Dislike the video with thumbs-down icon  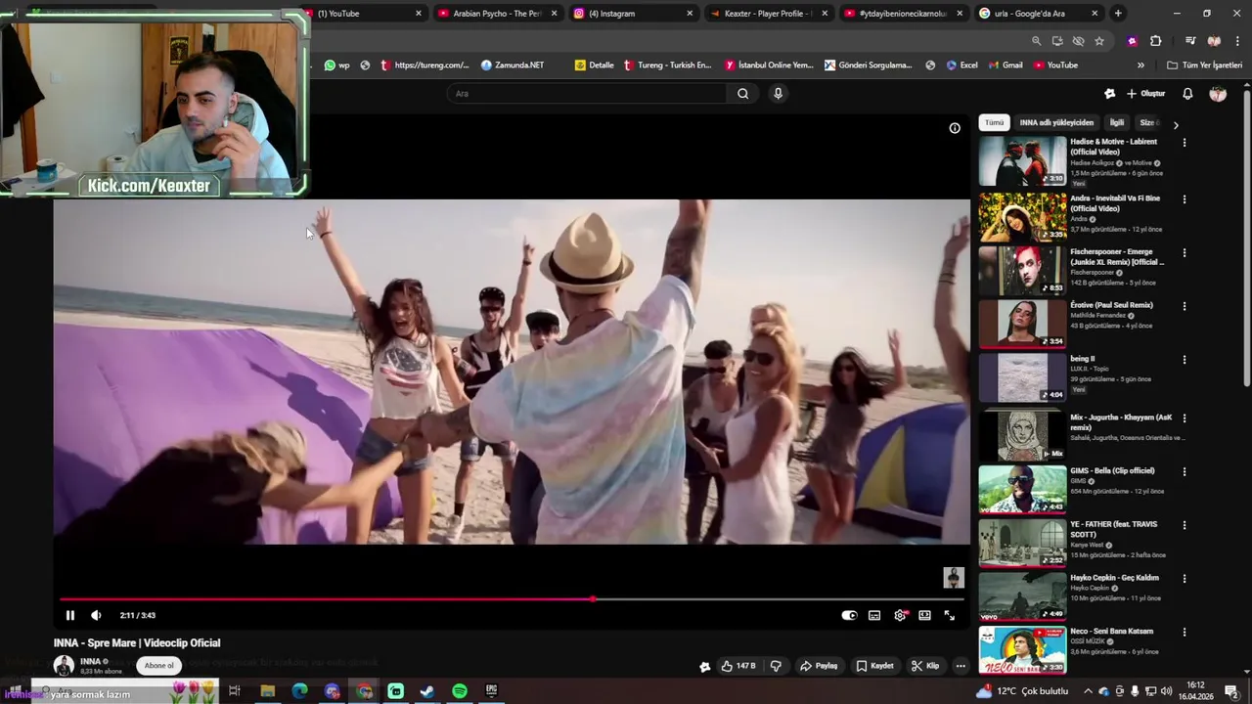click(776, 666)
